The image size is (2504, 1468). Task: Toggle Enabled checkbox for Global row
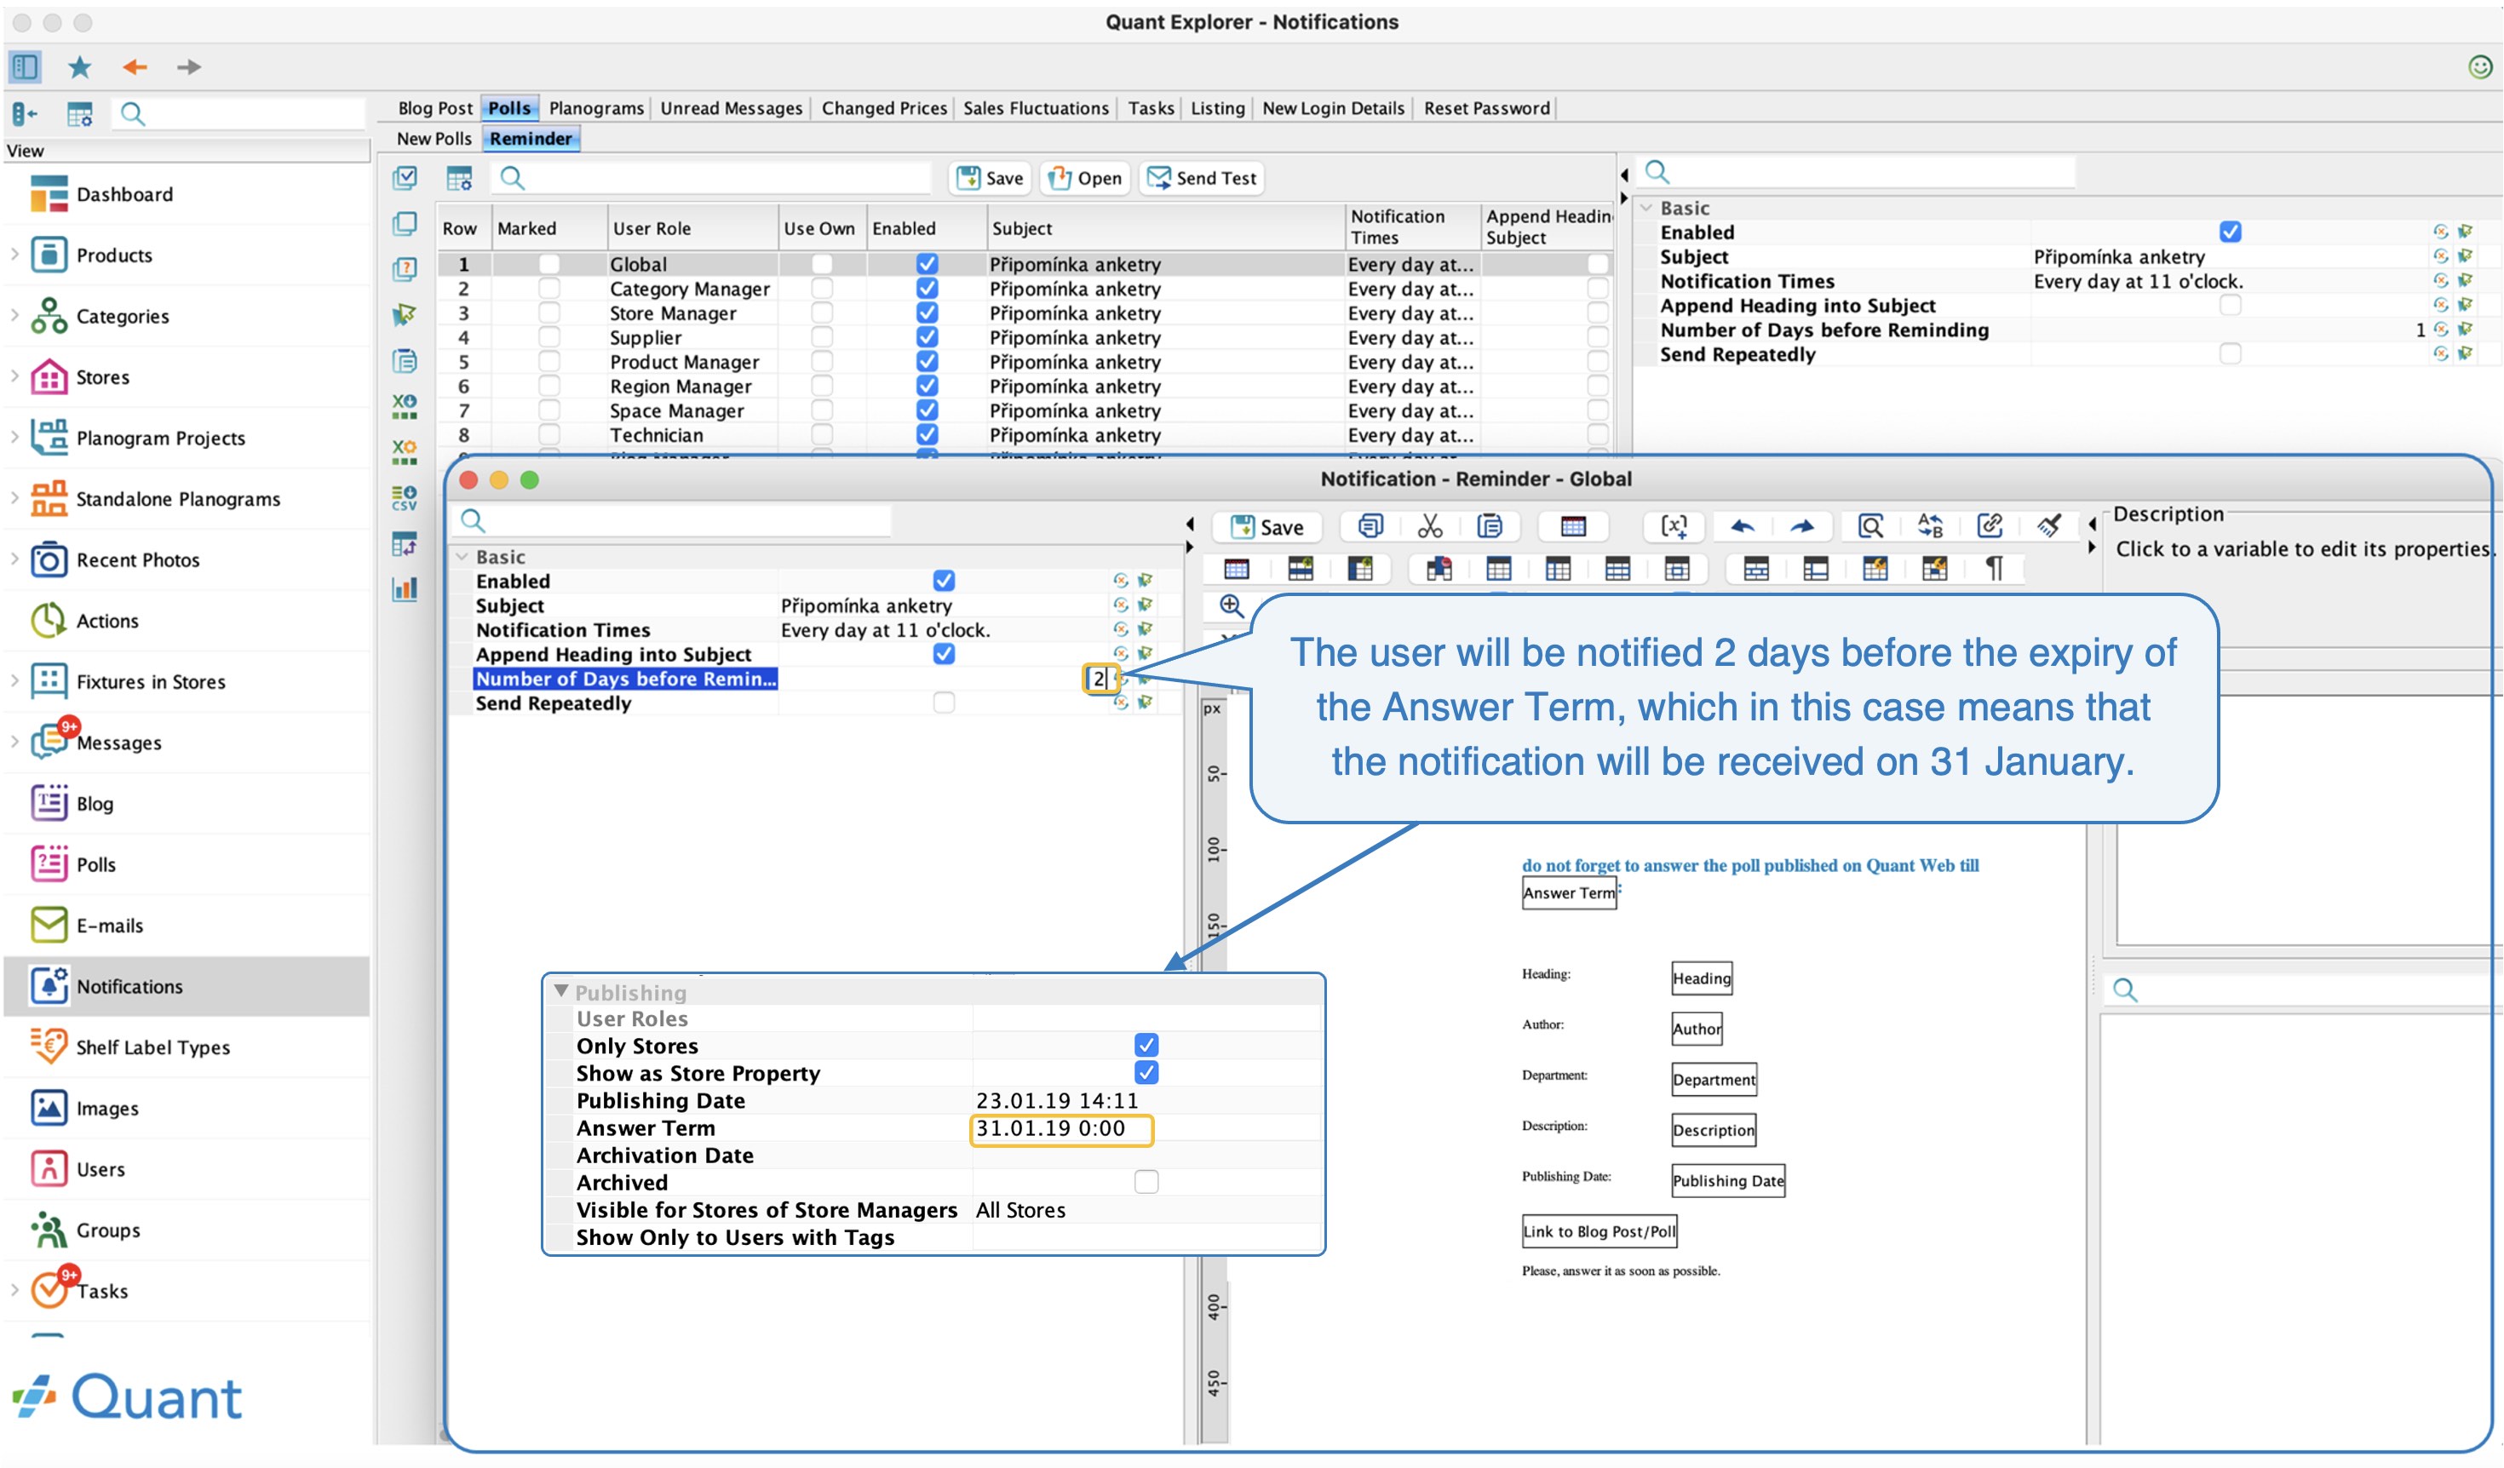(927, 264)
